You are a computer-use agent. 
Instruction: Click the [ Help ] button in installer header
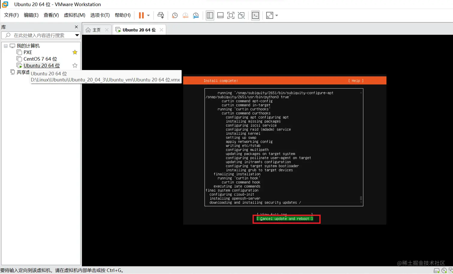click(356, 81)
